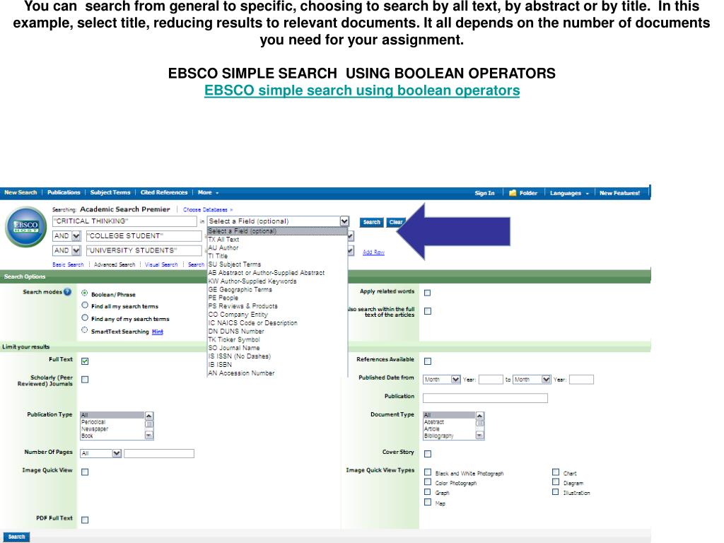Open the Folder icon in top bar
Image resolution: width=724 pixels, height=543 pixels.
[513, 193]
